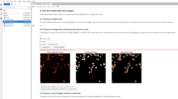Select the docker_info.txt file name
This screenshot has width=178, height=99.
click(x=9, y=20)
